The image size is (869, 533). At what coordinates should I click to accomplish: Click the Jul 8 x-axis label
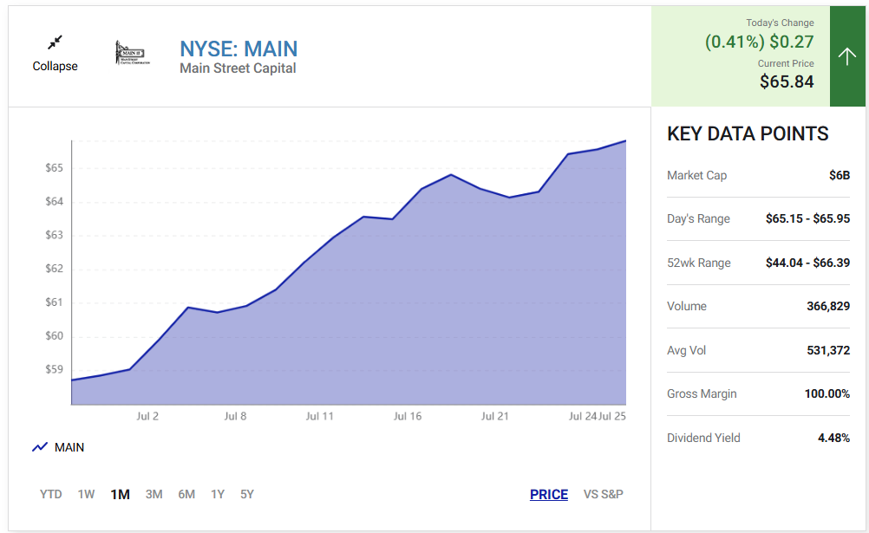click(235, 416)
